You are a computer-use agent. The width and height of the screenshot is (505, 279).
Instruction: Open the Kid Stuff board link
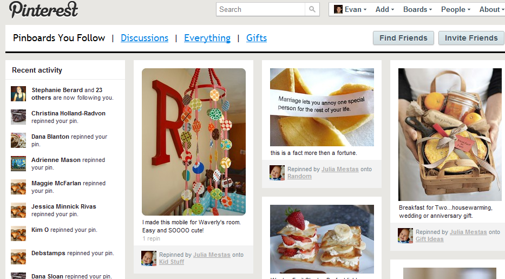tap(172, 262)
